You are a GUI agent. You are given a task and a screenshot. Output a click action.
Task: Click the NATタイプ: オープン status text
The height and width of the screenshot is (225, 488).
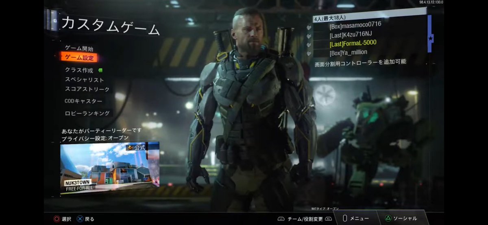click(x=325, y=209)
